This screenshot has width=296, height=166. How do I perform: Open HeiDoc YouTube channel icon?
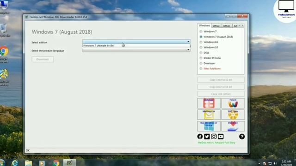click(x=221, y=136)
